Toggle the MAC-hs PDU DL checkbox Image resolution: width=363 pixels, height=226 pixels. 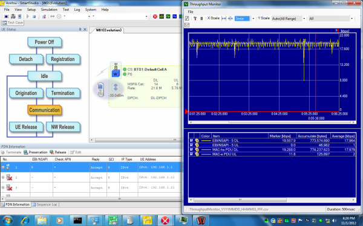pyautogui.click(x=191, y=149)
